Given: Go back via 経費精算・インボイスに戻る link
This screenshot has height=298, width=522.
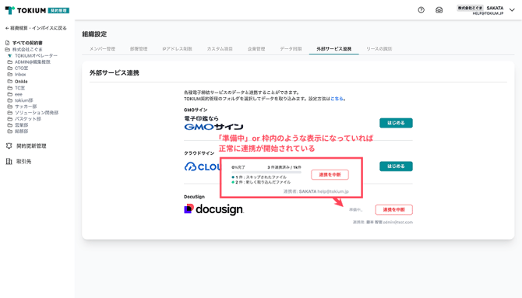Looking at the screenshot, I should [36, 28].
